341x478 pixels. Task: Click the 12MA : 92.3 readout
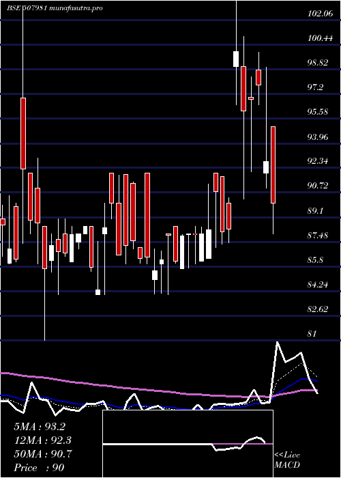click(42, 440)
